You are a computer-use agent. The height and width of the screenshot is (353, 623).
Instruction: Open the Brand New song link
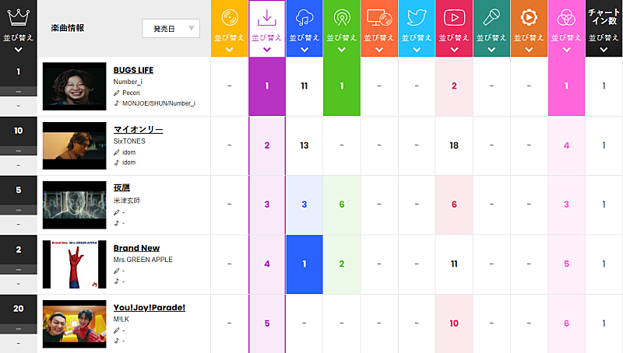(137, 248)
